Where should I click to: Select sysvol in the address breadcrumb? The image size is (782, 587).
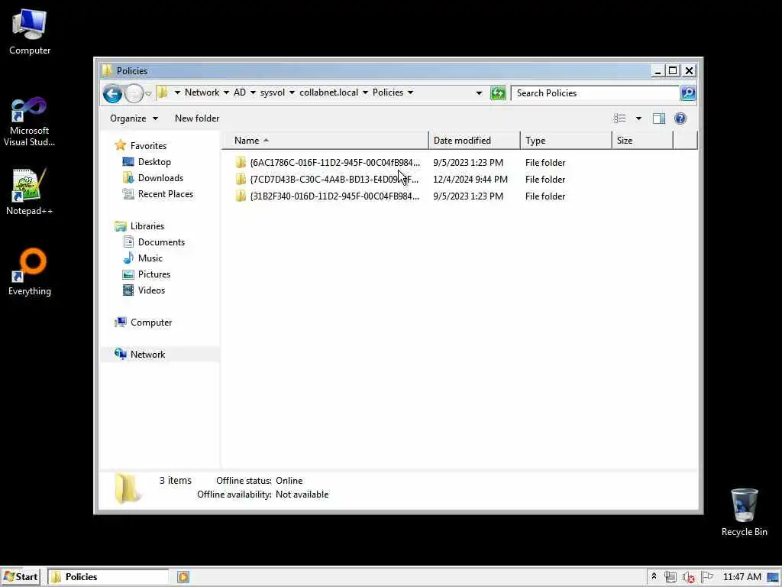pos(273,92)
